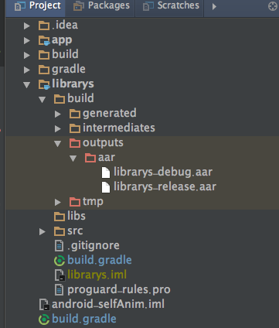
Task: Expand the top-level build folder arrow
Action: [27, 55]
